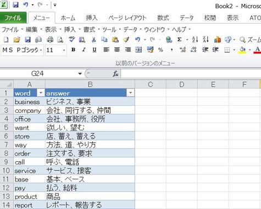Apply the red font color A

point(257,50)
